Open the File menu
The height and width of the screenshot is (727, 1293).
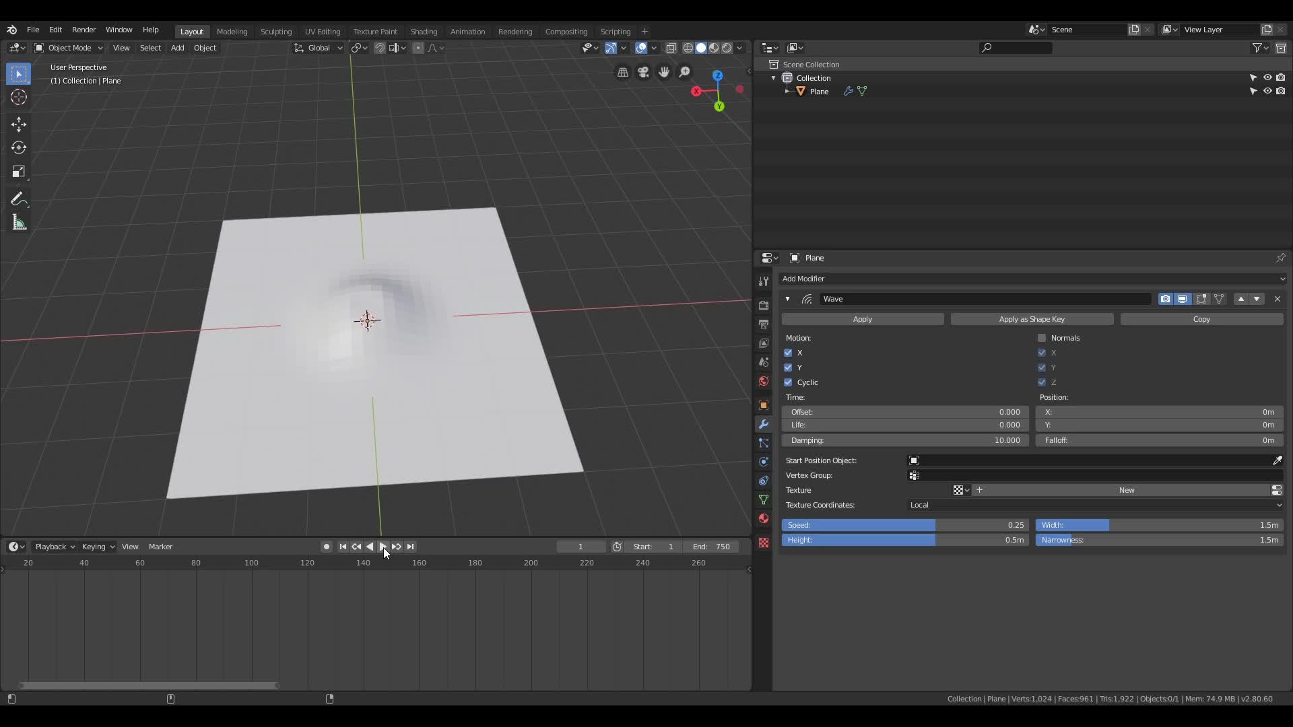tap(32, 30)
